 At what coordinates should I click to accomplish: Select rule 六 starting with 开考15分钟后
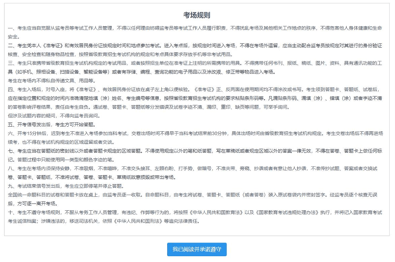point(195,137)
